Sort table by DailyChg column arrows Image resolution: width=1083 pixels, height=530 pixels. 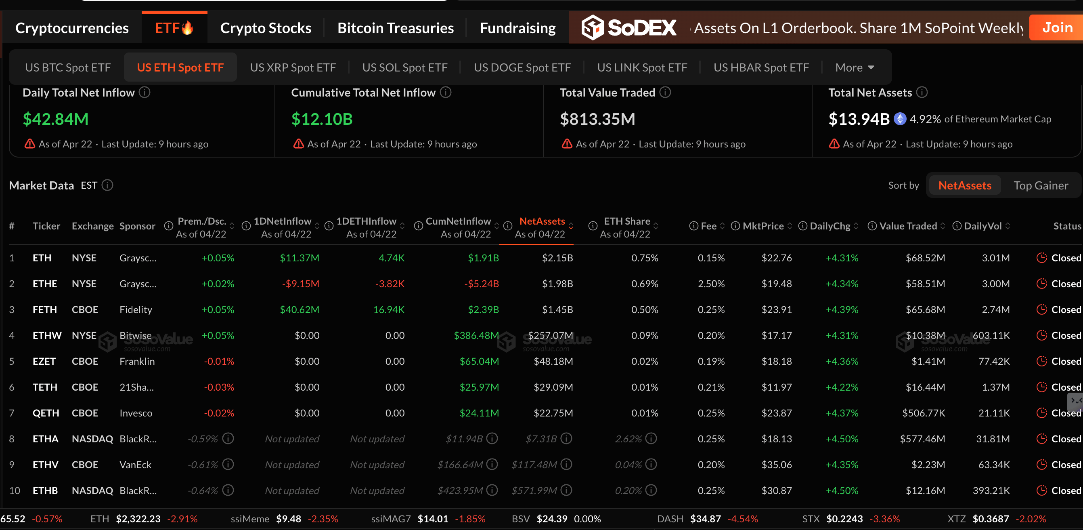[x=856, y=226]
